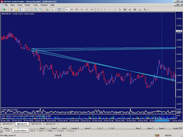
Task: Sort by the Profit column header
Action: [172, 128]
